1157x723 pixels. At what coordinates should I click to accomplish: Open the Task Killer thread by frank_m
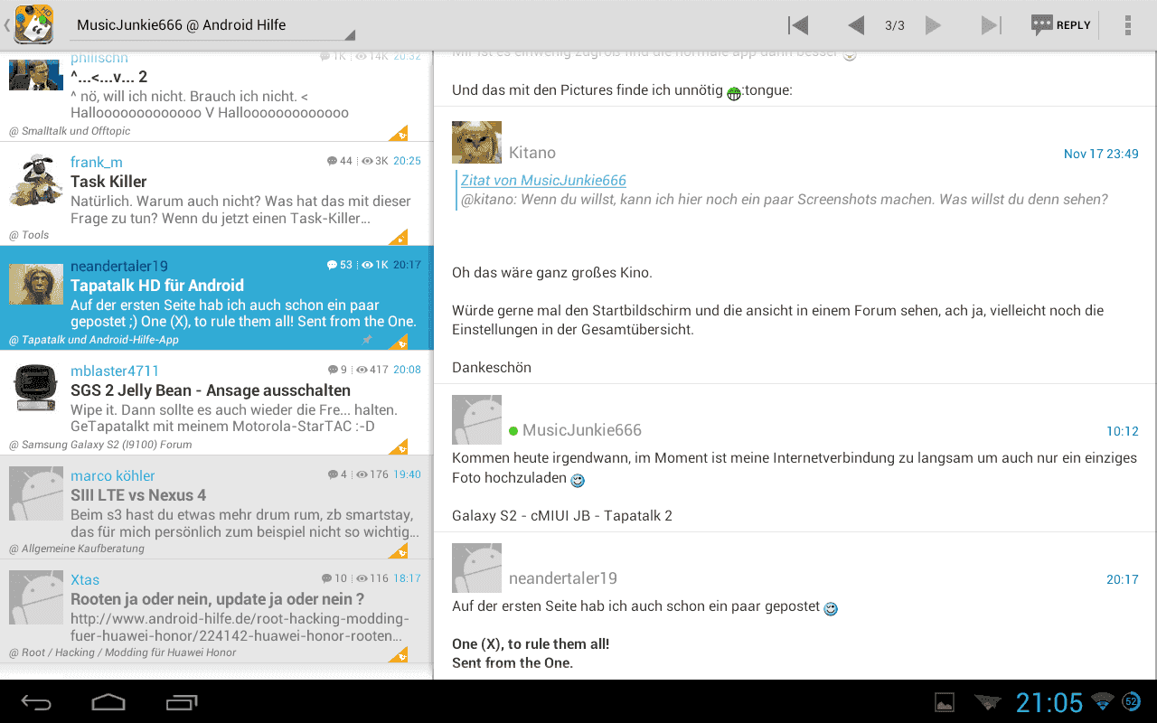217,193
